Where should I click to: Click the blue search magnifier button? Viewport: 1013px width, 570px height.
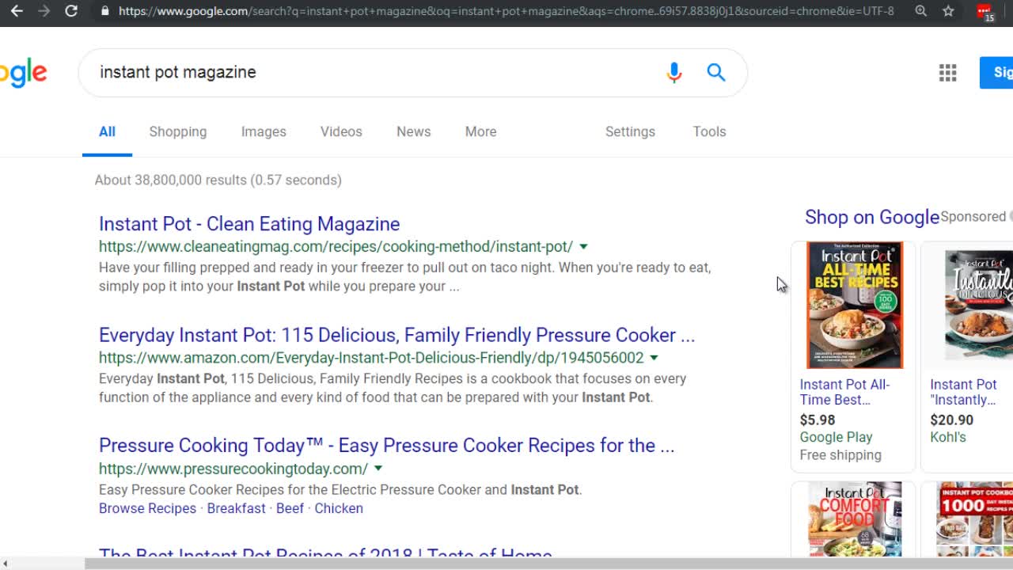pos(716,72)
